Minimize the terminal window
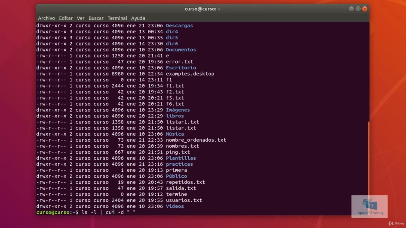406x228 pixels. tap(351, 9)
